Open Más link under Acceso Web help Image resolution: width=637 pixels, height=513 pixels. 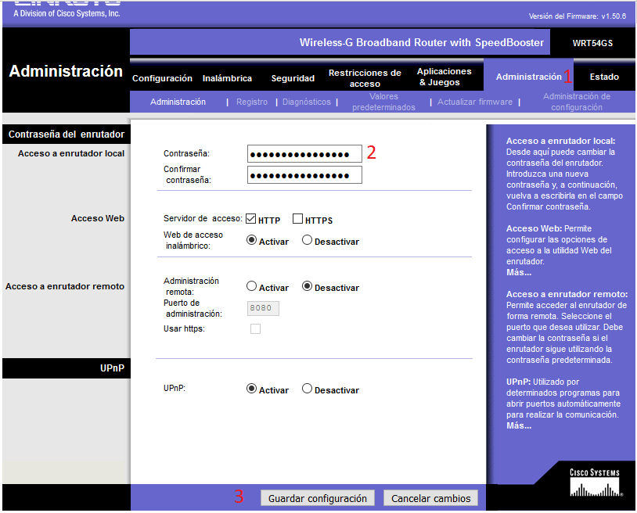pos(519,272)
